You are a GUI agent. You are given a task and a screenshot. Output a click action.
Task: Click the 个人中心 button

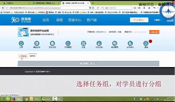point(139,20)
